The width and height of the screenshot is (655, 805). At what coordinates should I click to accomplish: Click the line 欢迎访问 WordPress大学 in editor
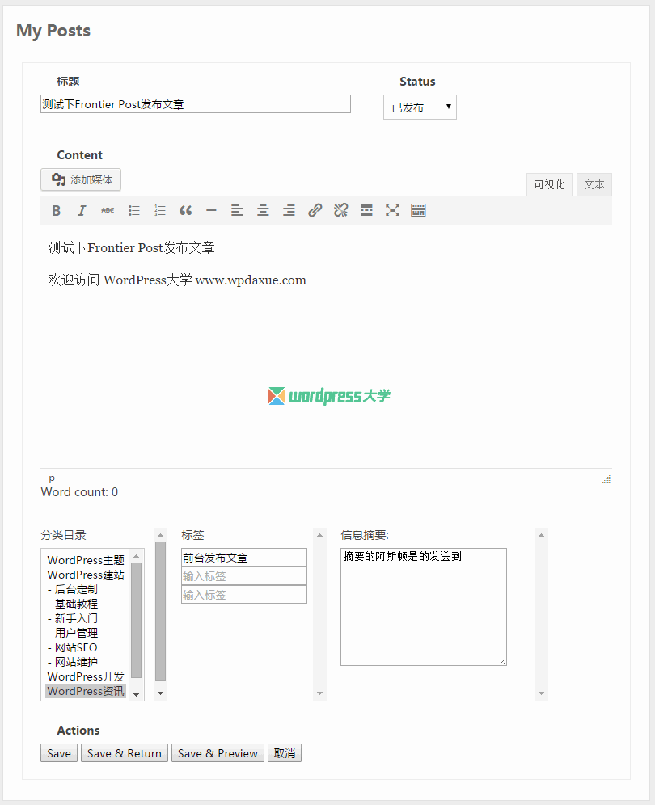pyautogui.click(x=177, y=280)
